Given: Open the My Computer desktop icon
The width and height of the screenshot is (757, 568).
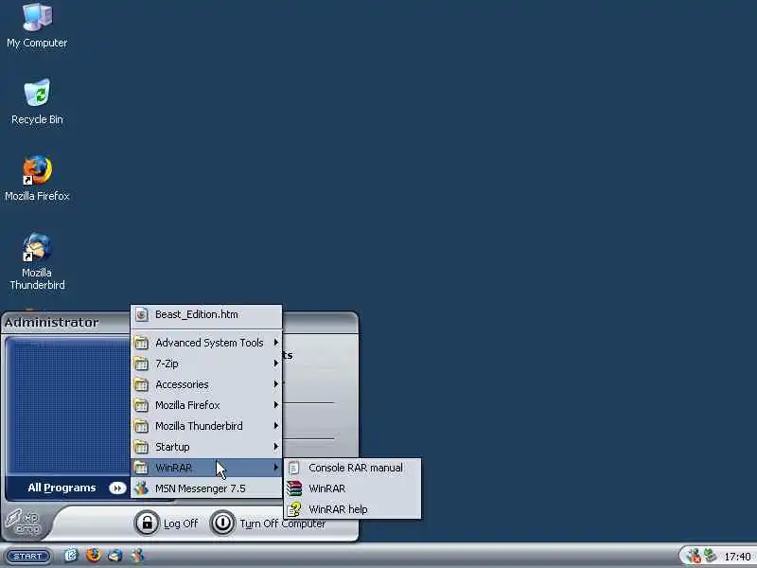Looking at the screenshot, I should coord(37,26).
